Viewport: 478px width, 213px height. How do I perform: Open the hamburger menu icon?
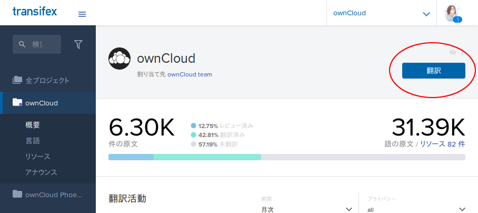coord(82,14)
